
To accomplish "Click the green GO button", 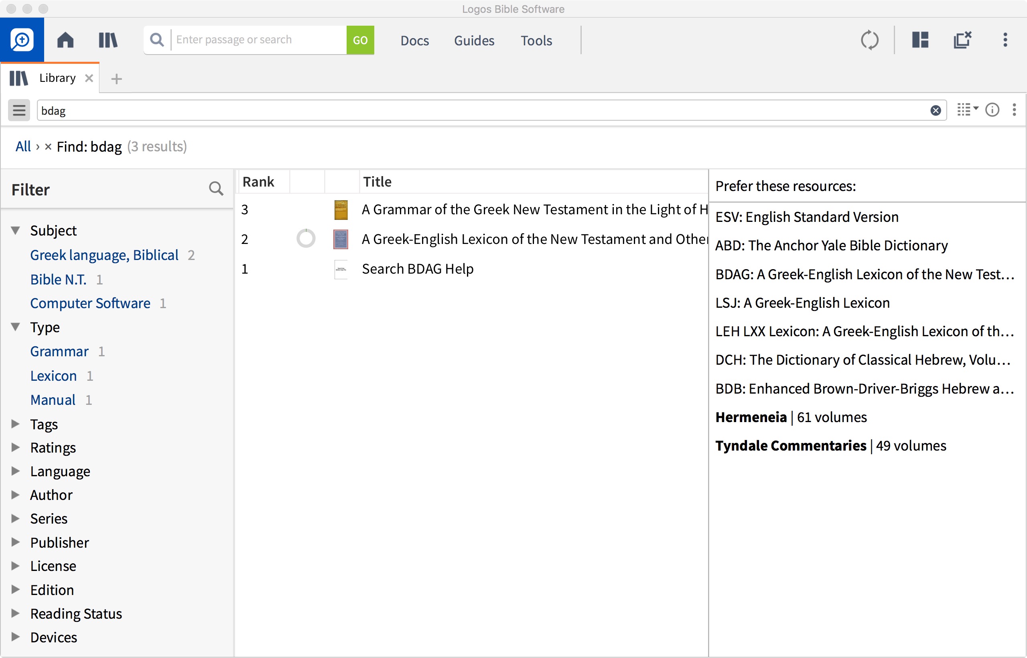I will point(360,40).
